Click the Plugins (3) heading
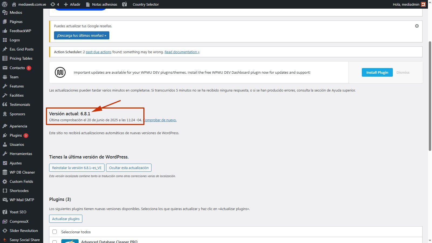The width and height of the screenshot is (432, 243). point(60,199)
